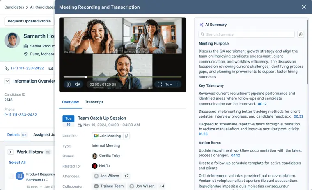Click the calendar icon beside meeting date
The height and width of the screenshot is (190, 312).
[x=80, y=125]
